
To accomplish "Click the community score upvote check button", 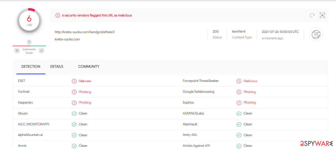I will (x=41, y=50).
